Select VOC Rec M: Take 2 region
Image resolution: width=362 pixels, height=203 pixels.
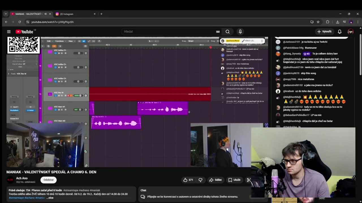click(x=163, y=108)
